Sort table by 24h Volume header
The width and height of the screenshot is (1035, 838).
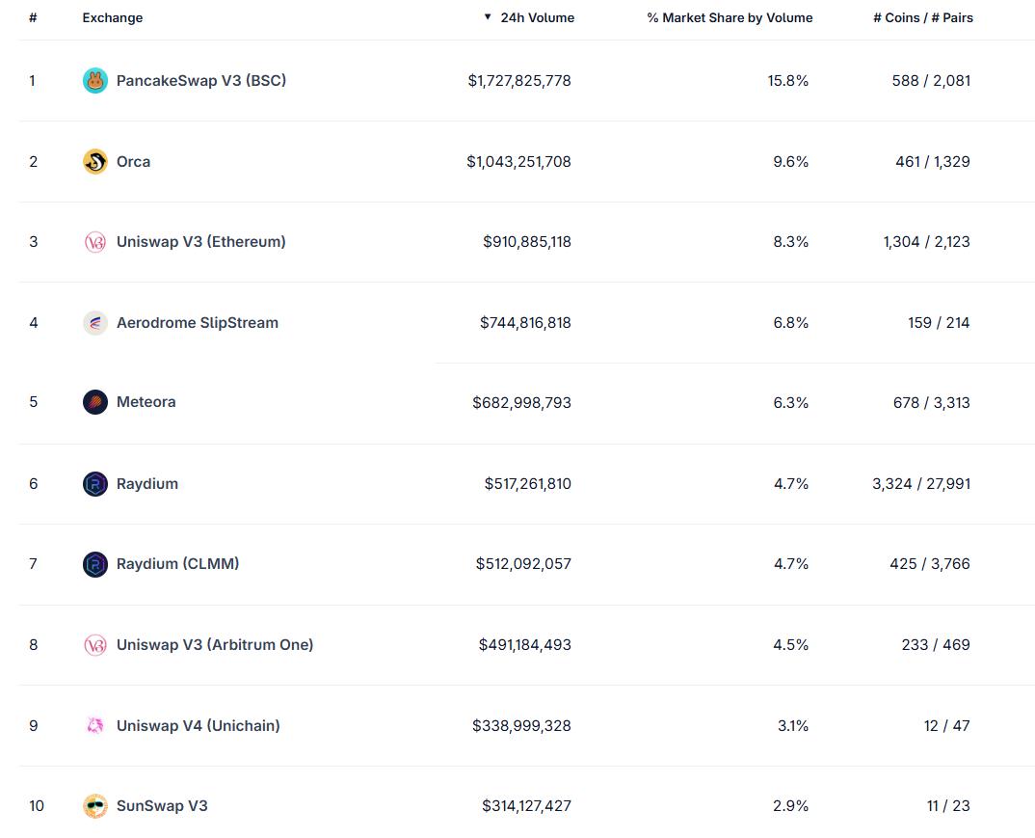[x=537, y=17]
